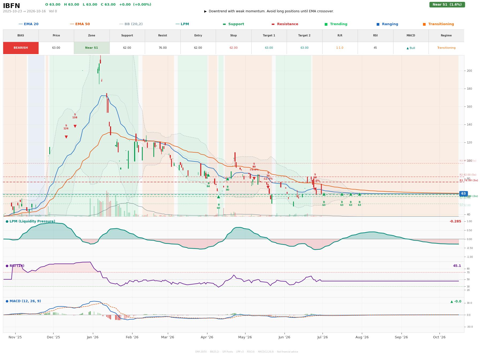Select the EMA 50 legend entry
481x356 pixels.
point(80,24)
